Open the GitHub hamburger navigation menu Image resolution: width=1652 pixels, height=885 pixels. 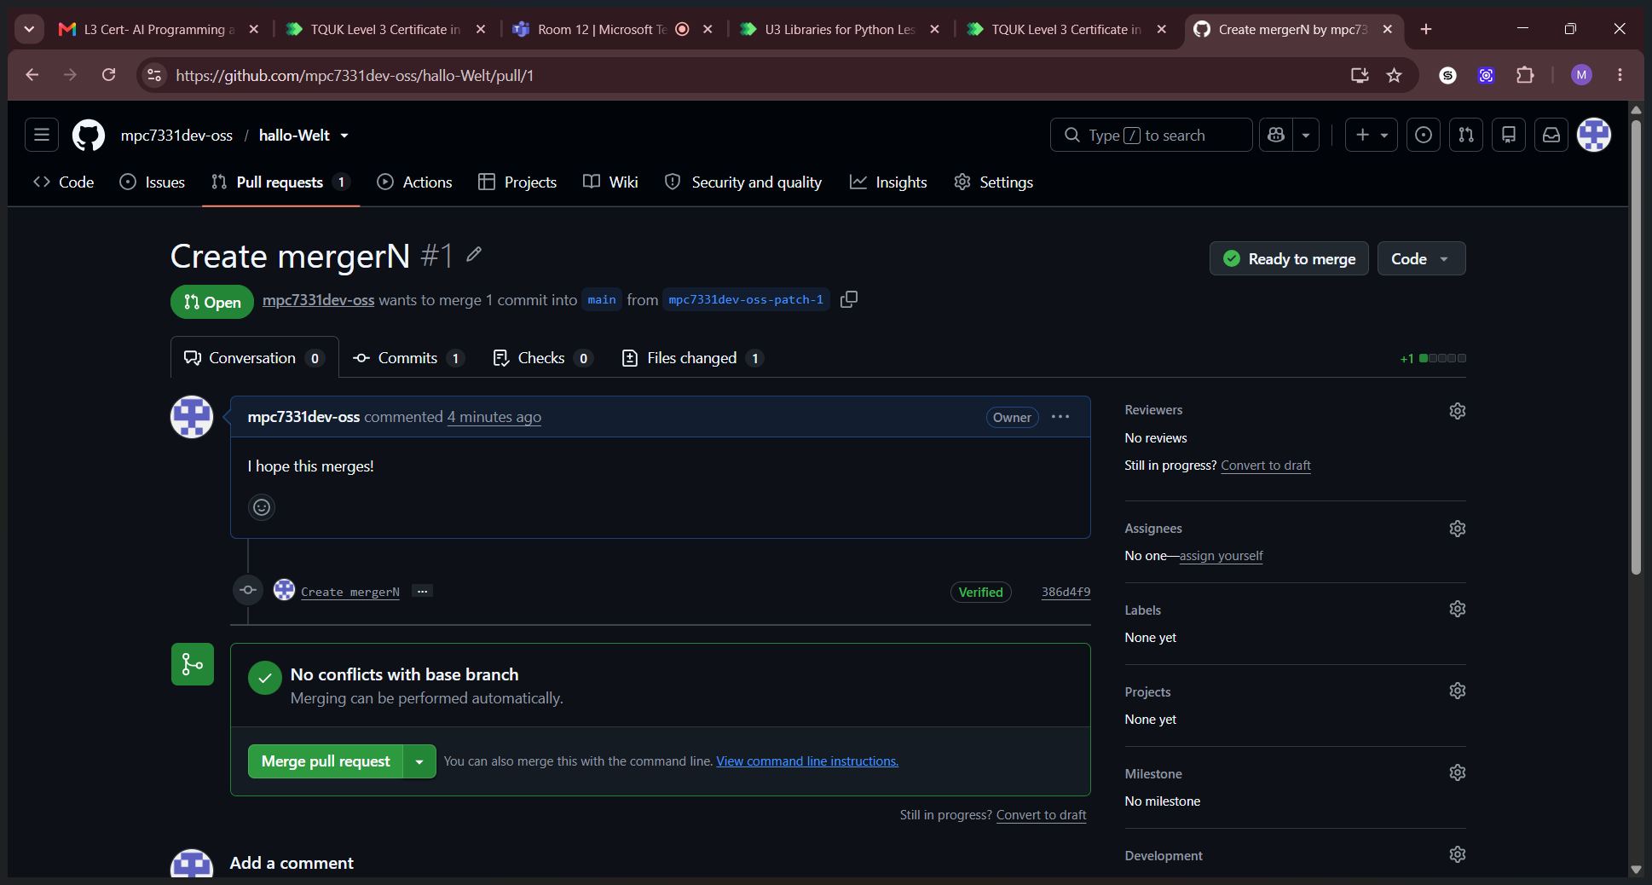[x=42, y=135]
